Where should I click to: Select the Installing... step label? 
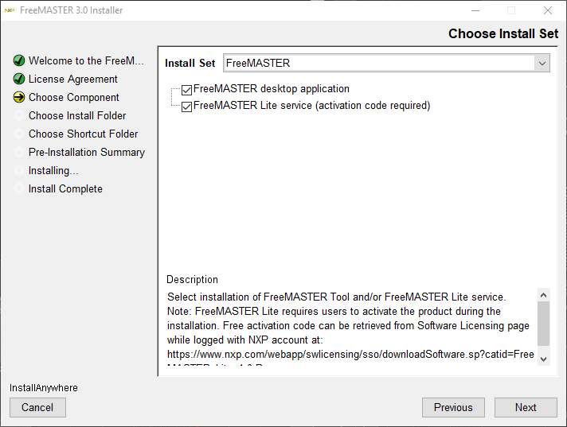(53, 170)
